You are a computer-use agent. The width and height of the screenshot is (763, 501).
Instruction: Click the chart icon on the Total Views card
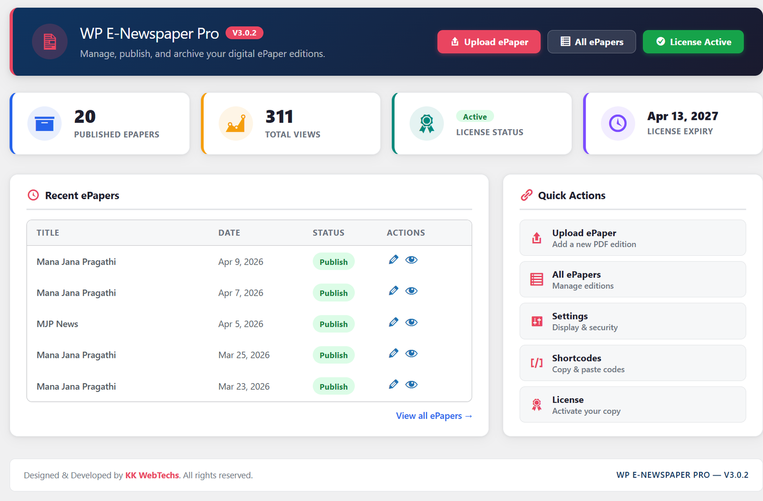[236, 124]
